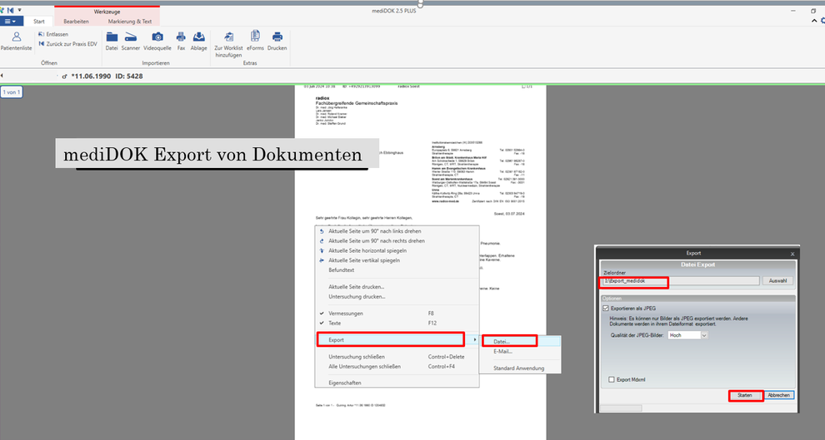Image resolution: width=825 pixels, height=440 pixels.
Task: Click Starten in Export dialog
Action: click(745, 395)
